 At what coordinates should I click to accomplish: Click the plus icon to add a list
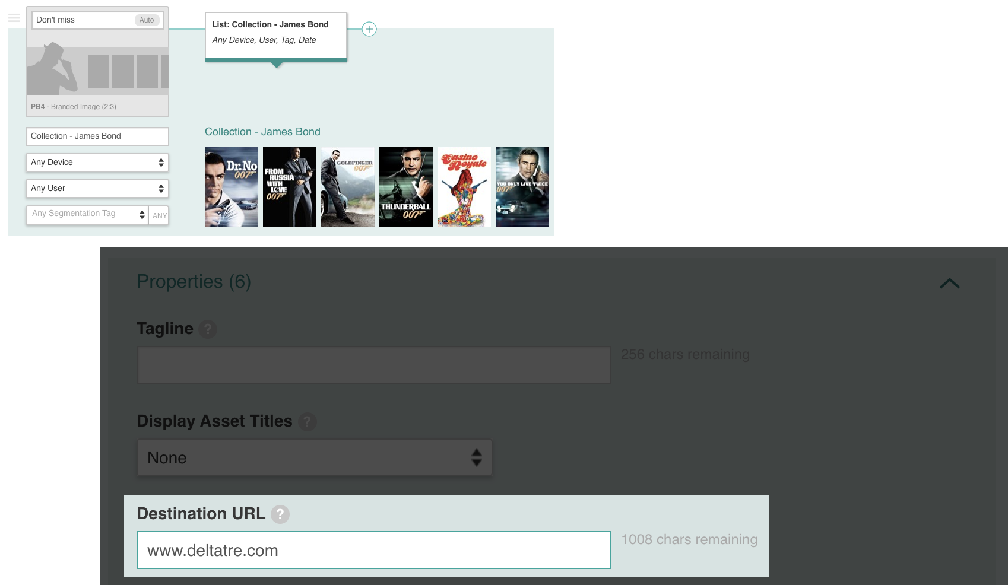369,29
